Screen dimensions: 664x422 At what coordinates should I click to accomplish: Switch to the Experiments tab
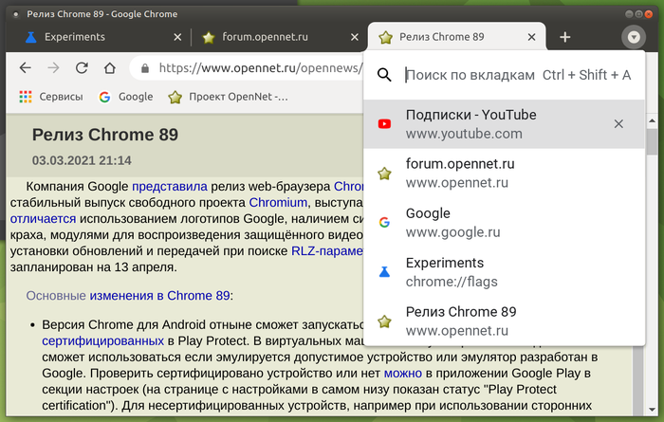pyautogui.click(x=101, y=37)
